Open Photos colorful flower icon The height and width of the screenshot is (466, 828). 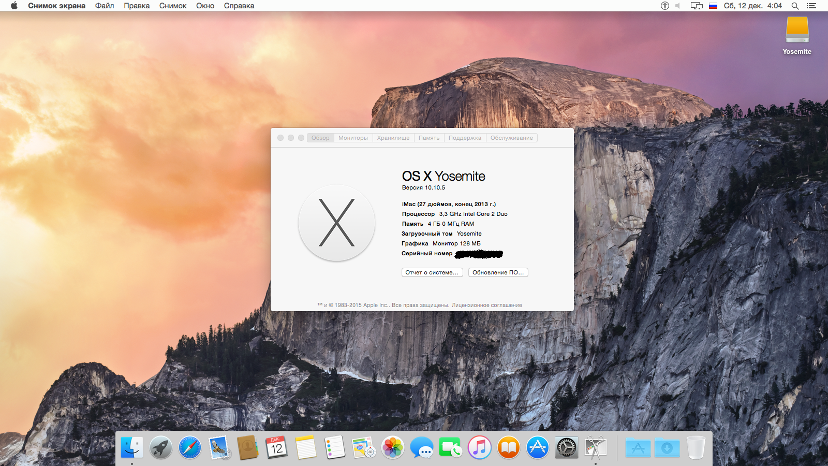click(393, 447)
